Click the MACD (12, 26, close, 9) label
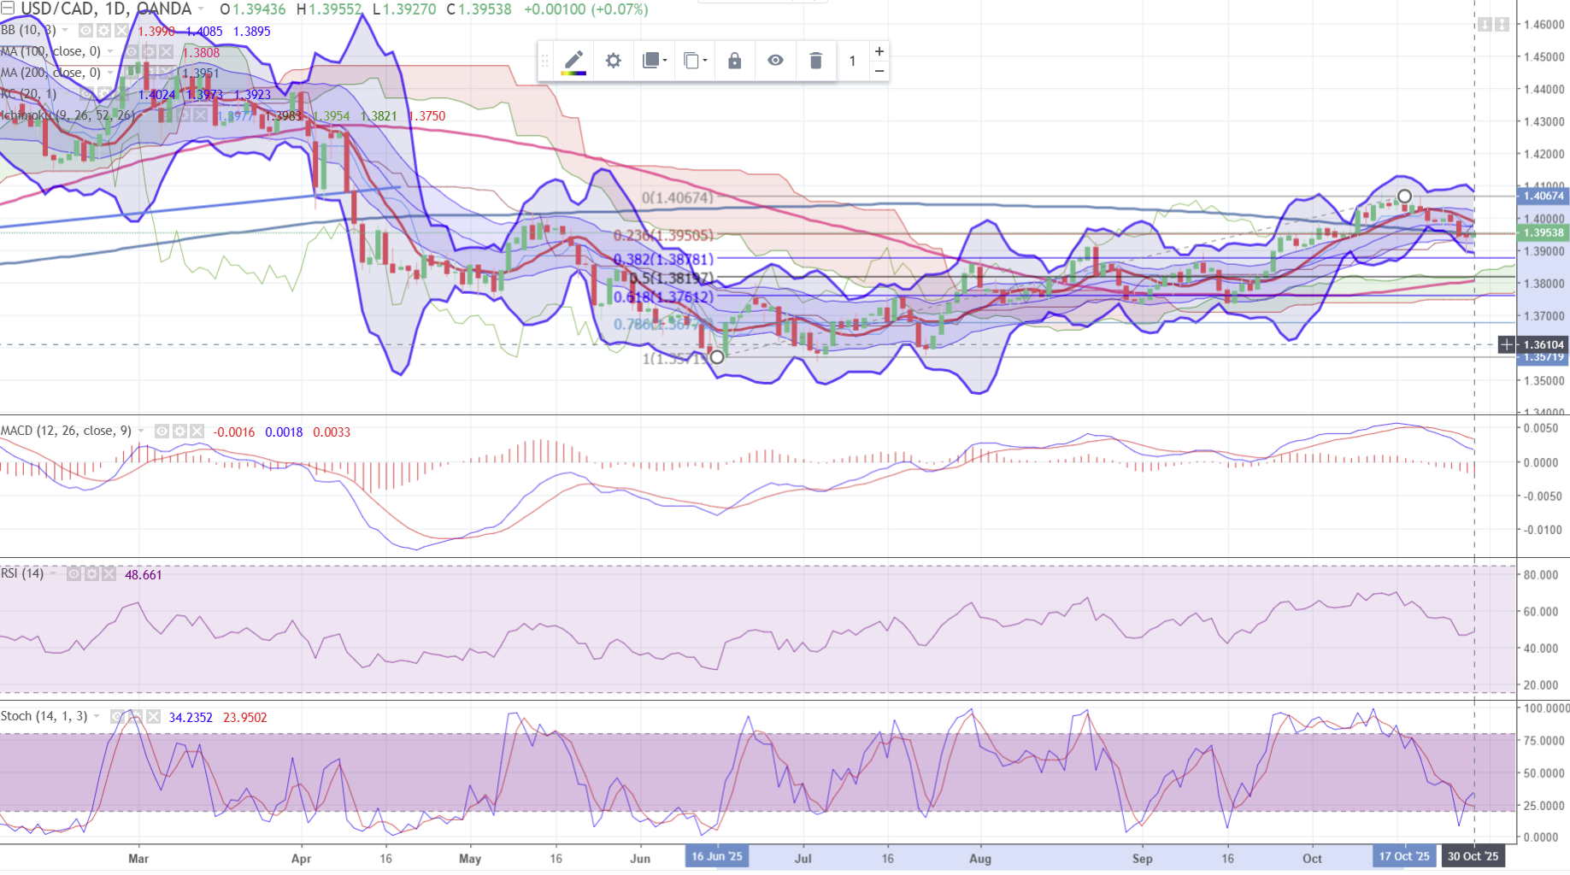The width and height of the screenshot is (1570, 875). click(67, 431)
